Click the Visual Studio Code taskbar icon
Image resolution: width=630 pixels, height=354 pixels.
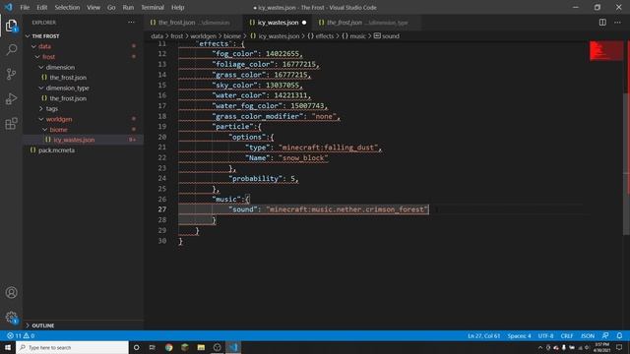coord(233,347)
